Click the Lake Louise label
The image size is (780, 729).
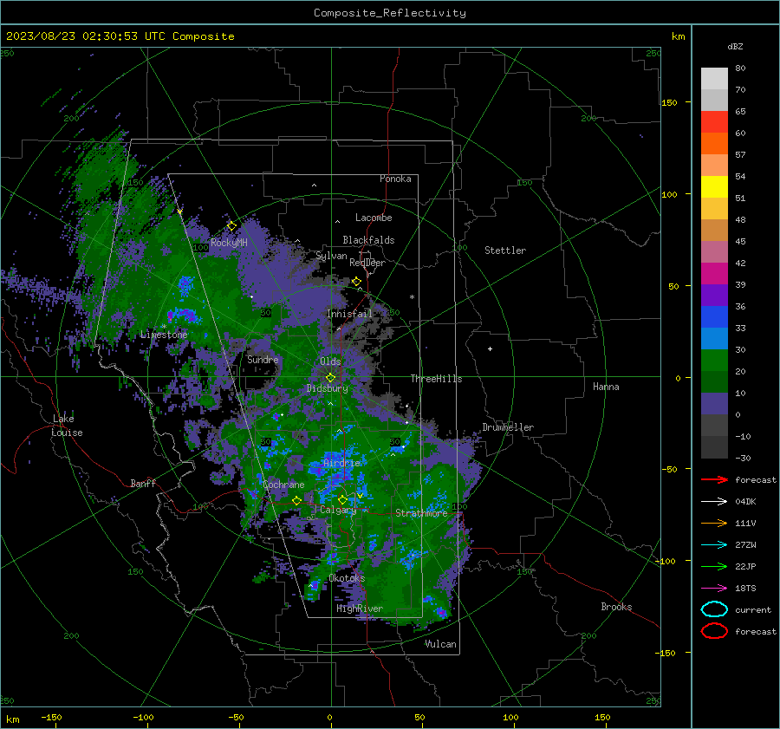click(67, 426)
